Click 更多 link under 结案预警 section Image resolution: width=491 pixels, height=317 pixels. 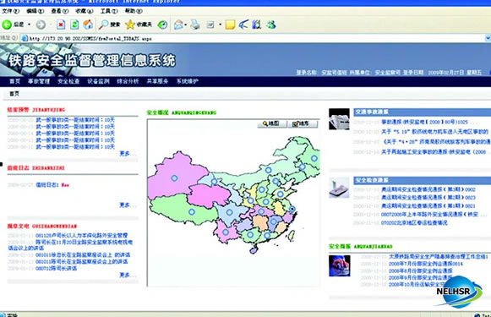pos(128,154)
